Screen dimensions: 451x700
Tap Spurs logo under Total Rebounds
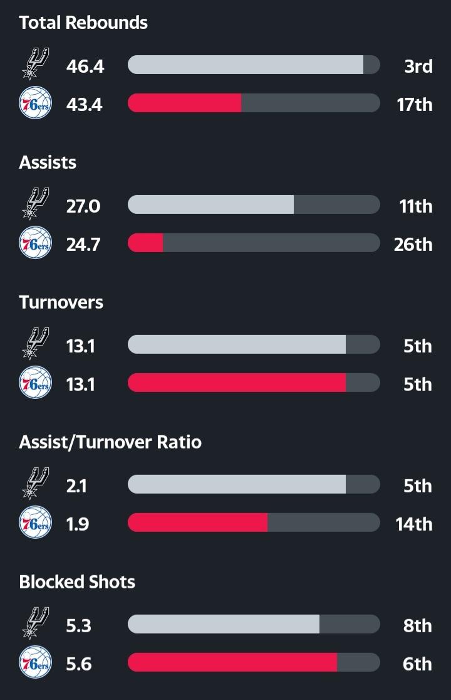click(35, 64)
